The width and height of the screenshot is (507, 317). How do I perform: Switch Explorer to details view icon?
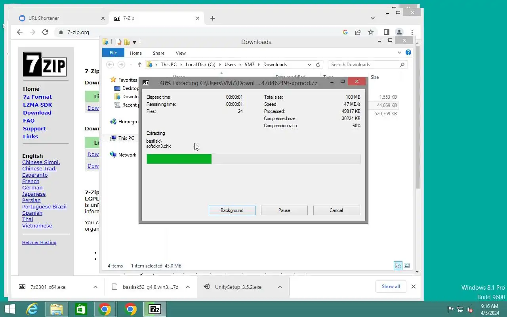398,266
